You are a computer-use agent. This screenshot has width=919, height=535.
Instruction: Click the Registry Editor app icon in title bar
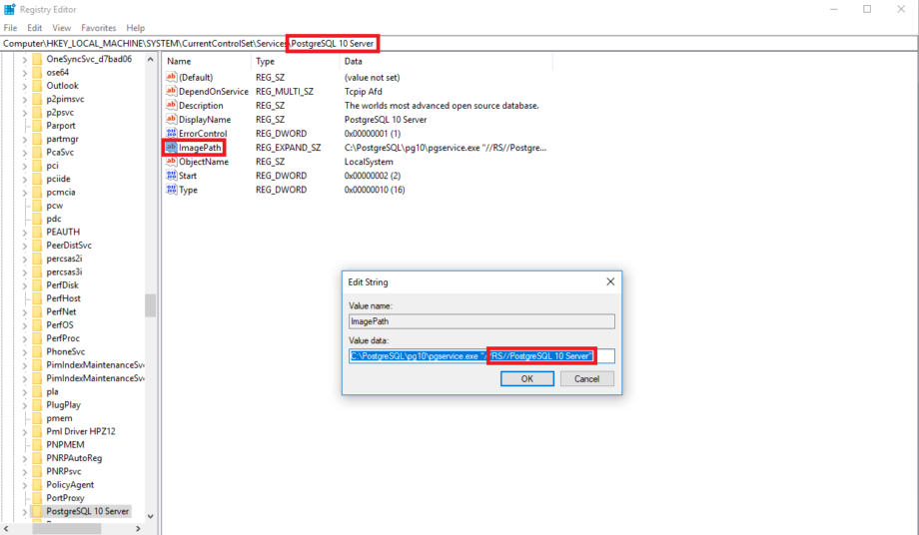(9, 9)
